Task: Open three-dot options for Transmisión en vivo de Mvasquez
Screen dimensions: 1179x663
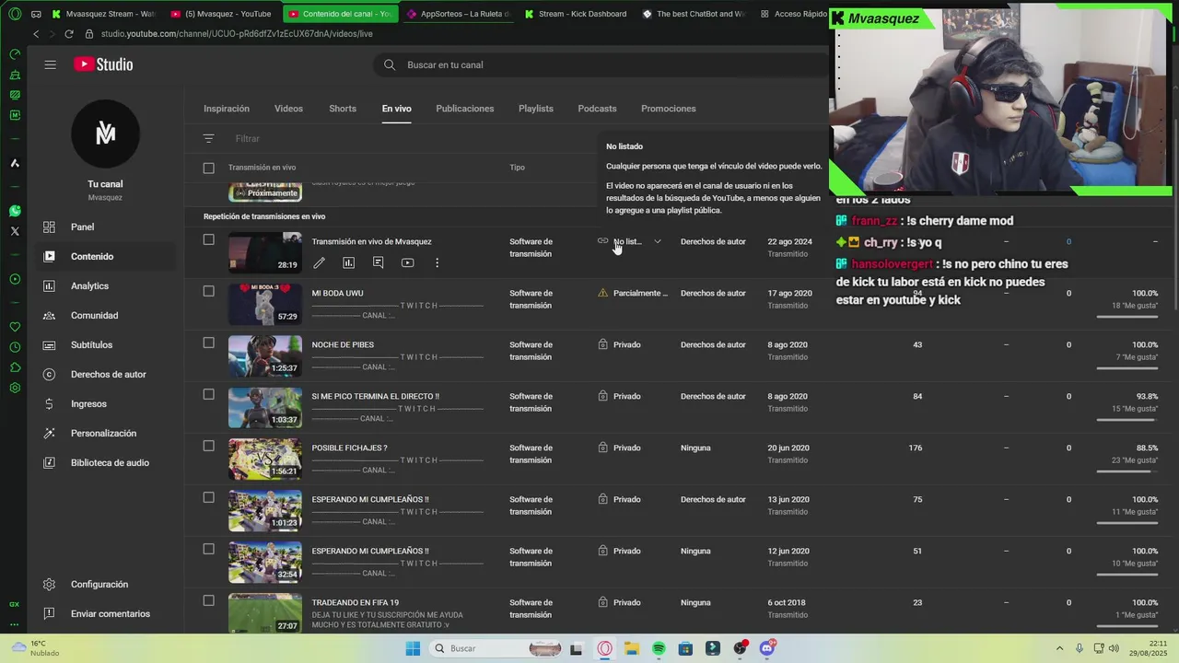Action: point(437,262)
